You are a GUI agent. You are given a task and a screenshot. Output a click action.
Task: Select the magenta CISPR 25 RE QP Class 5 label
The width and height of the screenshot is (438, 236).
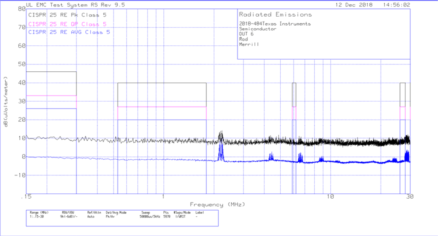[67, 23]
